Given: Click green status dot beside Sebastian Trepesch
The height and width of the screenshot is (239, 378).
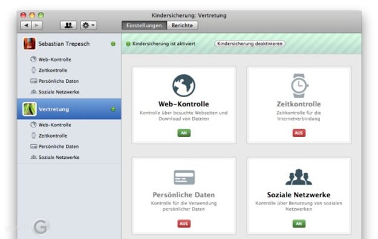Looking at the screenshot, I should [113, 44].
